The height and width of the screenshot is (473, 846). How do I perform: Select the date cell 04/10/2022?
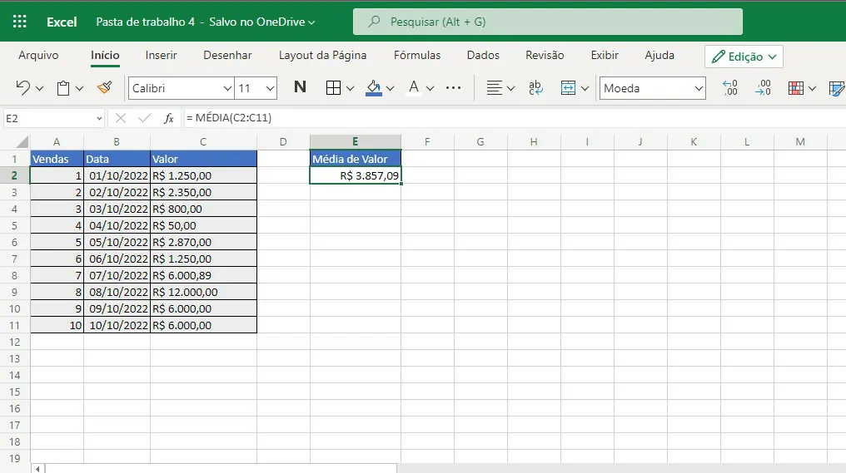pos(117,226)
